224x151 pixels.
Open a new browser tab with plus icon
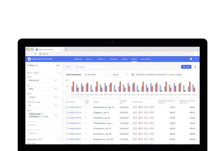[66, 49]
